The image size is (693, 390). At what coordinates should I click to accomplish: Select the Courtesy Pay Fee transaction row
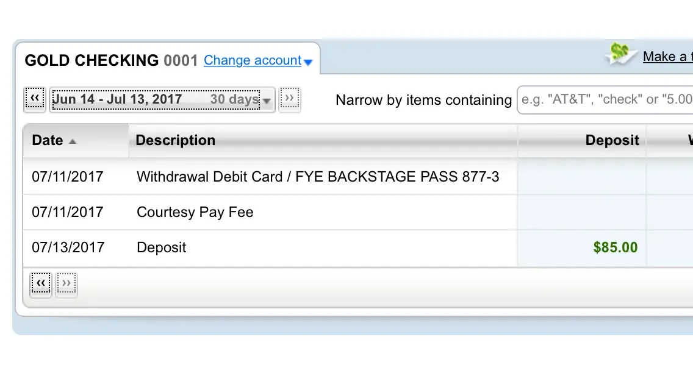[x=195, y=212]
